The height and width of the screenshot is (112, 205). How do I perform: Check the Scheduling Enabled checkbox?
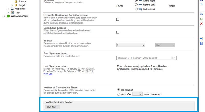point(118,32)
